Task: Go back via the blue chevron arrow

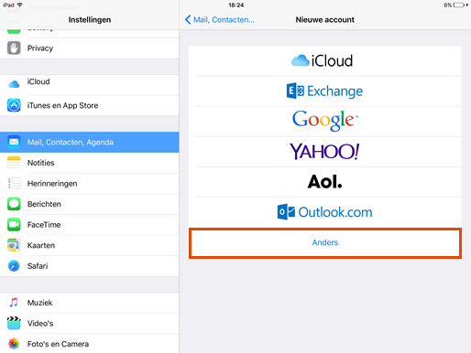Action: point(188,20)
